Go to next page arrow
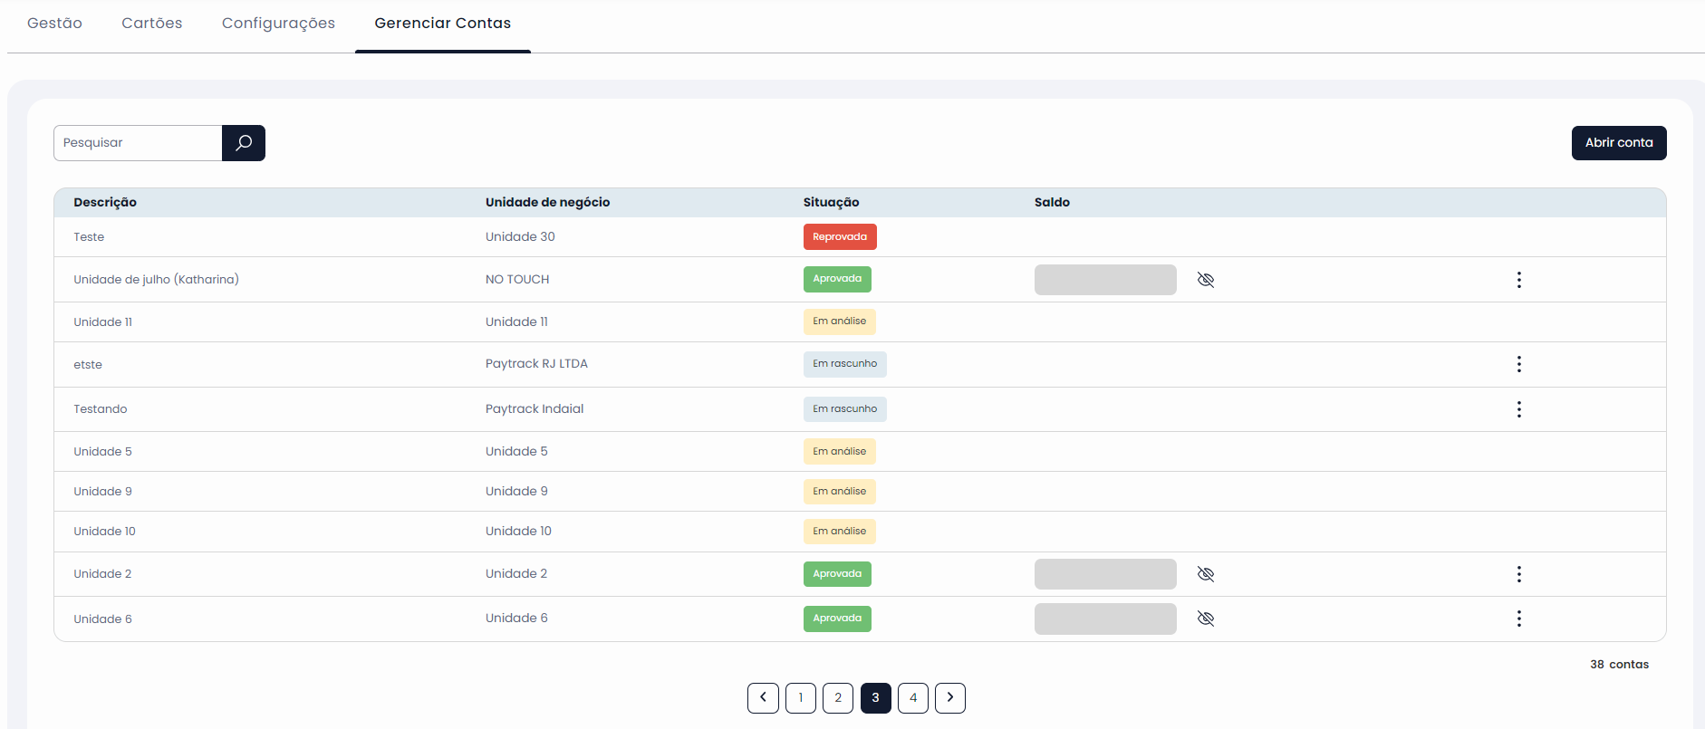Image resolution: width=1705 pixels, height=729 pixels. coord(950,698)
